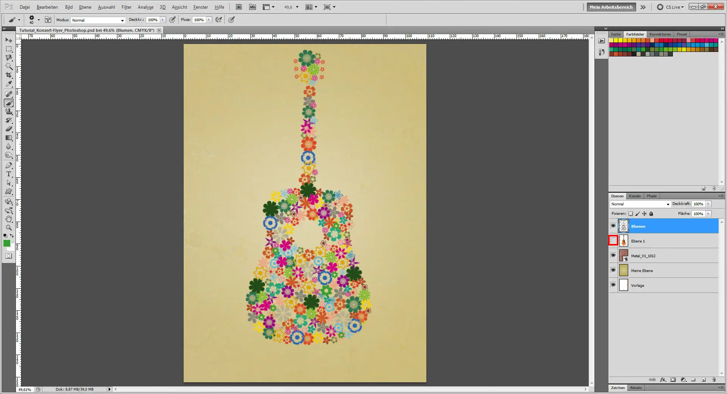
Task: Click the Pen tool icon
Action: pos(9,165)
